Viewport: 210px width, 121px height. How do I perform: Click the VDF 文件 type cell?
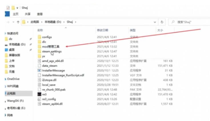pos(136,75)
